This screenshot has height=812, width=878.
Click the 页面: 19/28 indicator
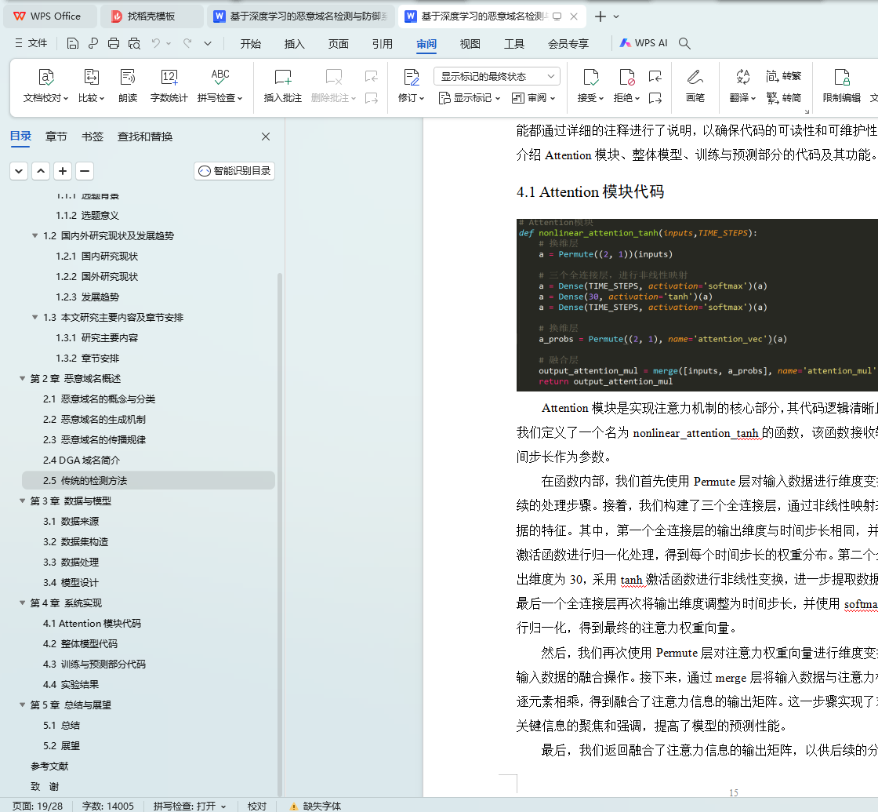(x=38, y=806)
